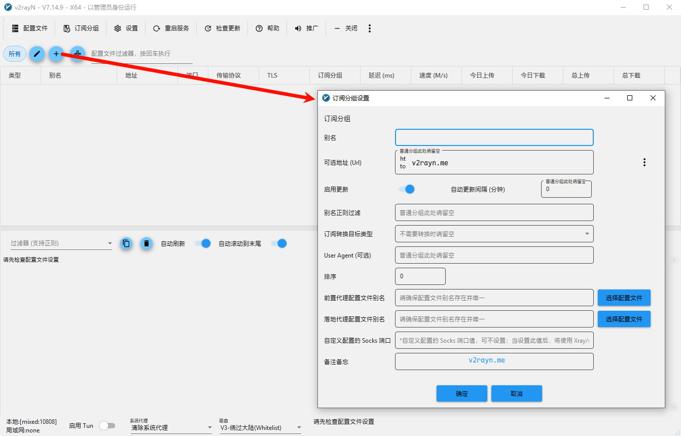Image resolution: width=681 pixels, height=436 pixels.
Task: Sort by the 今日上传 column header
Action: (487, 75)
